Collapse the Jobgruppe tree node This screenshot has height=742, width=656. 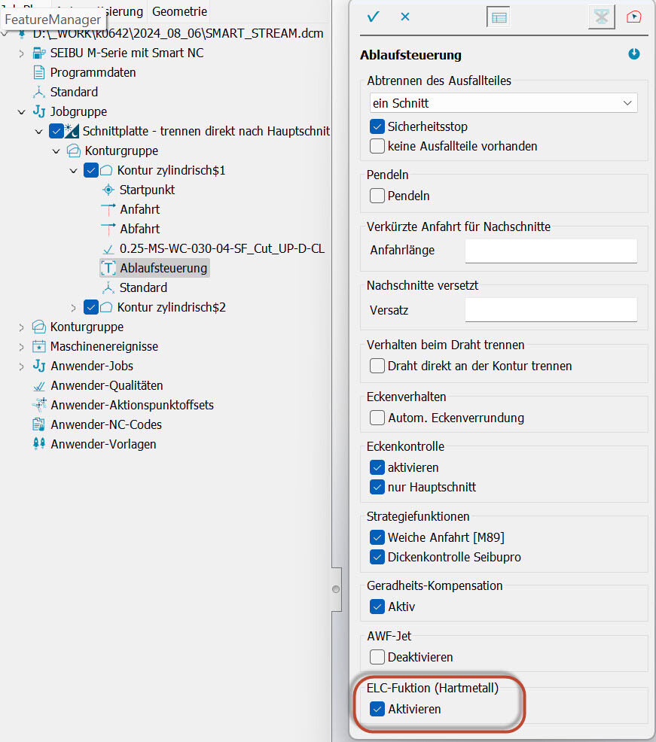tap(21, 111)
